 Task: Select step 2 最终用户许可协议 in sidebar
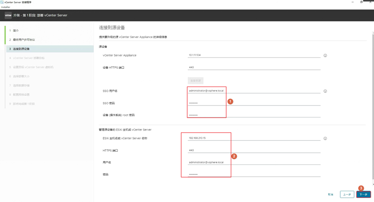(49, 40)
